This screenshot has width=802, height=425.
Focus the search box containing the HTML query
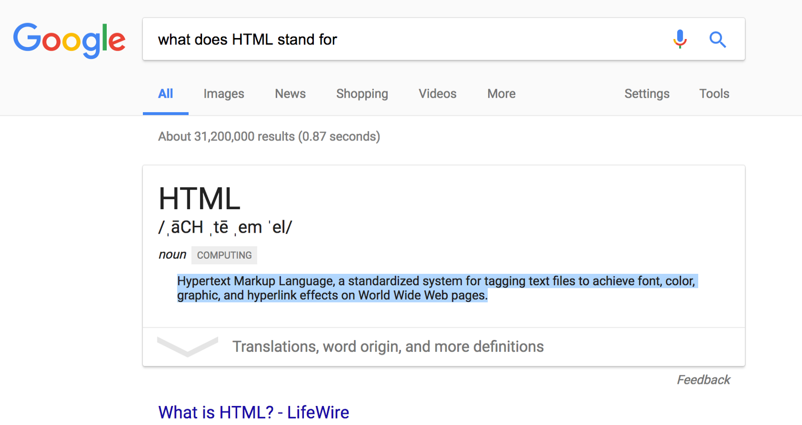tap(401, 40)
